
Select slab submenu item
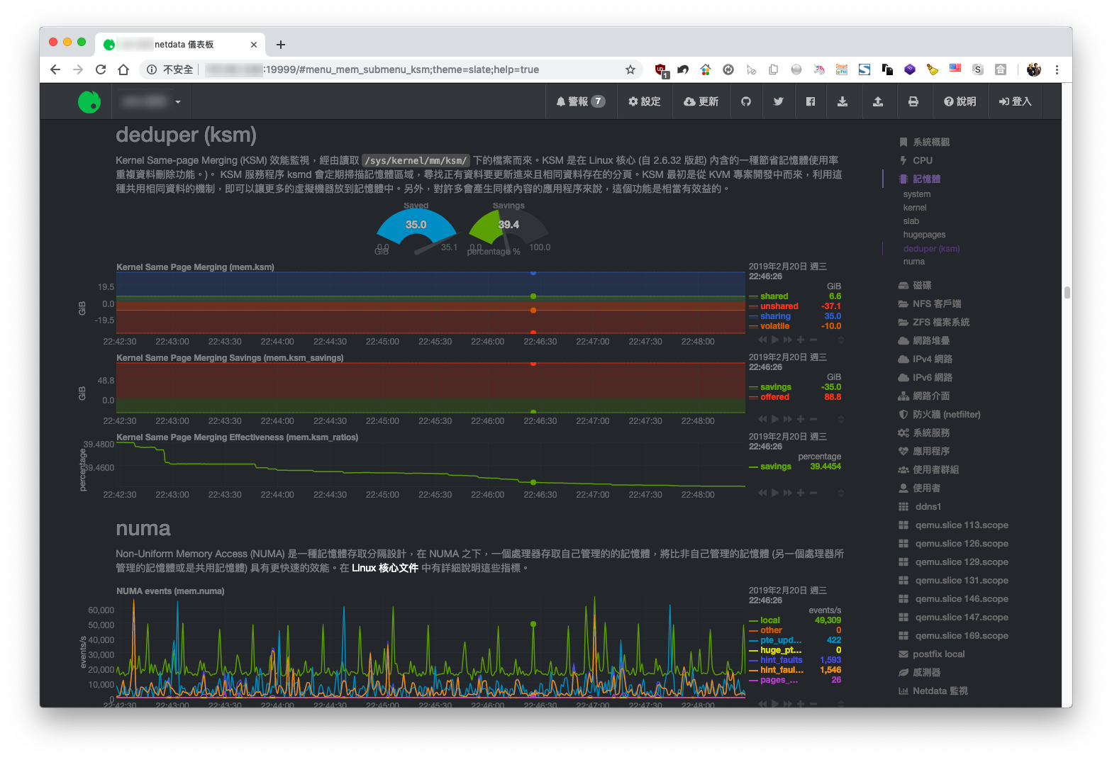click(x=911, y=221)
